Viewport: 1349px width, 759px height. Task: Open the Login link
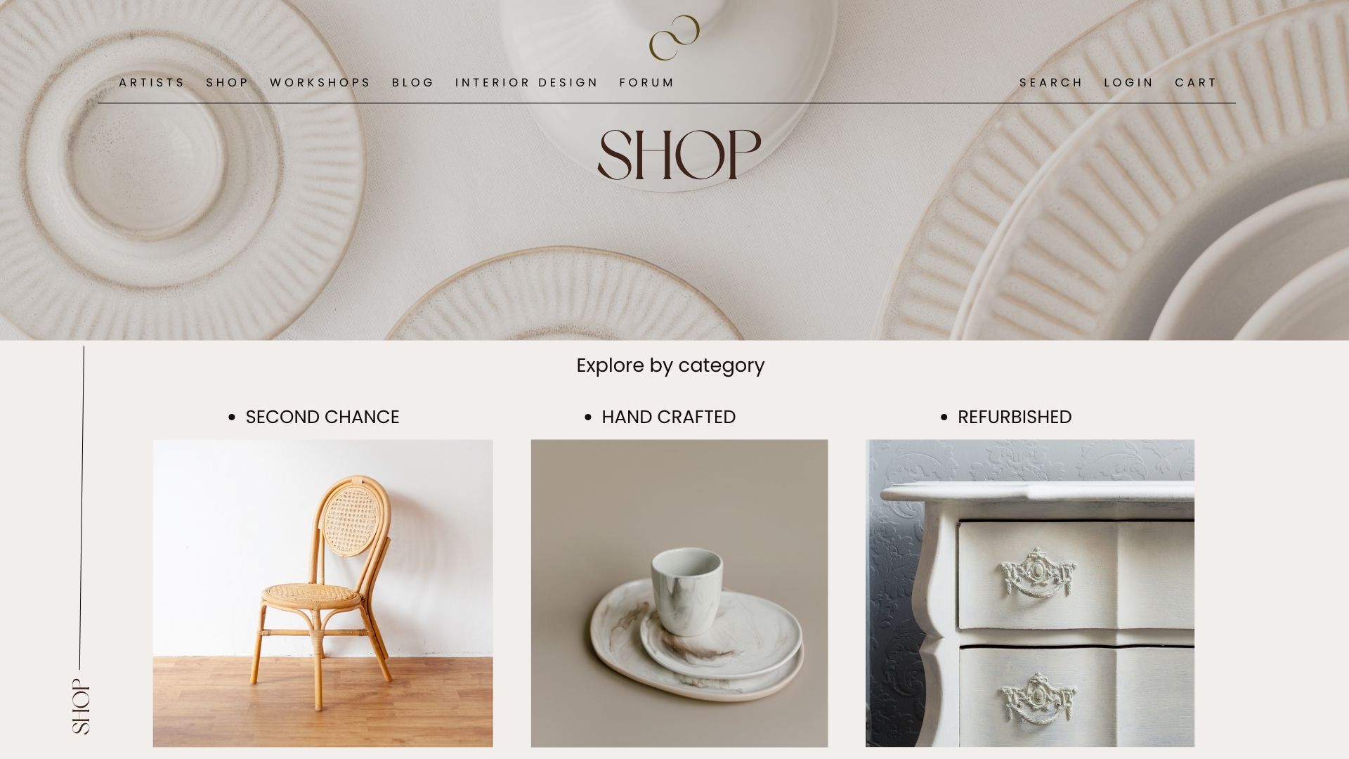1128,83
